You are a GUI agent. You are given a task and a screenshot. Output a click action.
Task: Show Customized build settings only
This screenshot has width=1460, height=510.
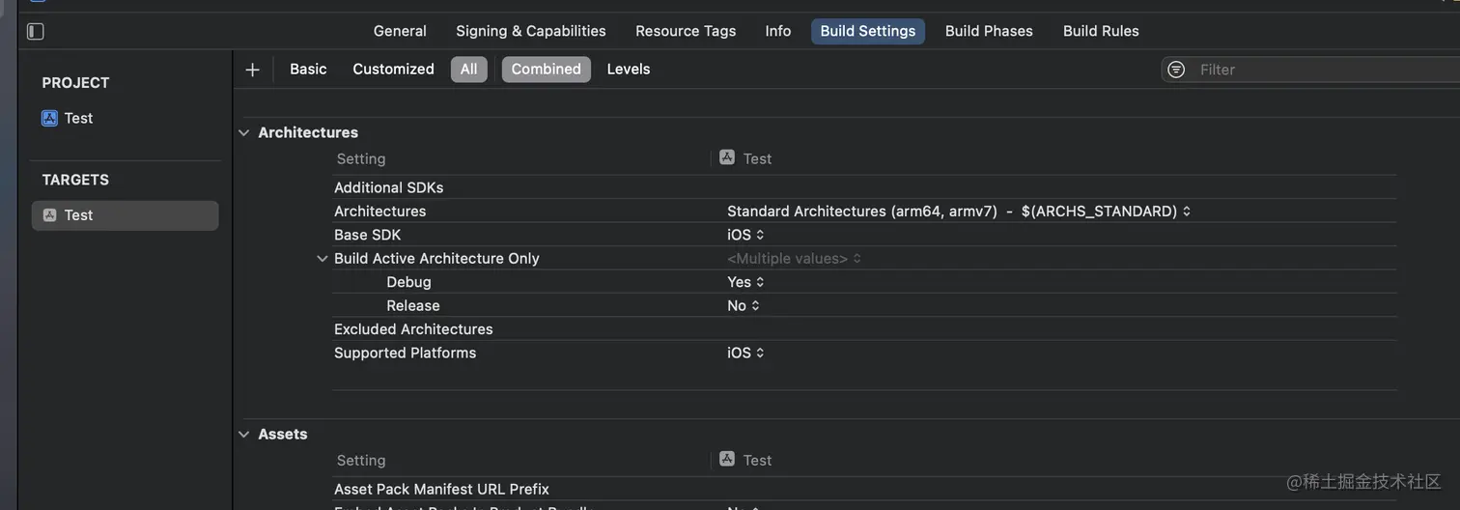(393, 70)
